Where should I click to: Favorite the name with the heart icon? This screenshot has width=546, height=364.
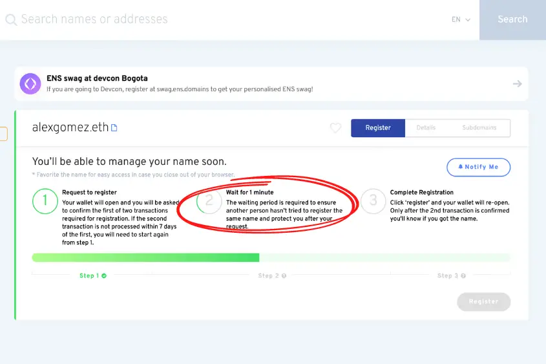pyautogui.click(x=335, y=128)
